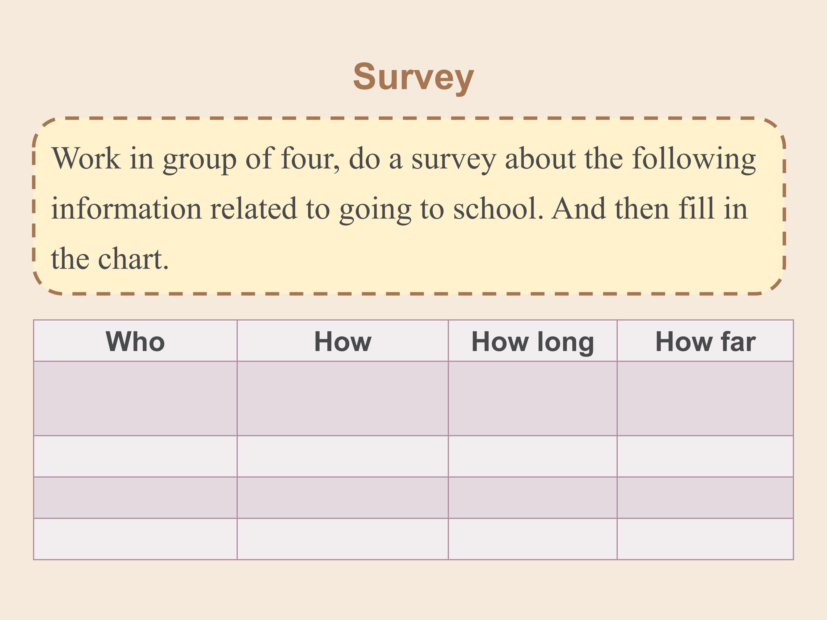Select the dashed instruction text box

coord(409,206)
